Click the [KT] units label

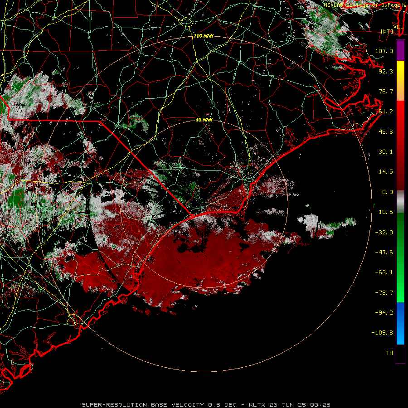[387, 31]
